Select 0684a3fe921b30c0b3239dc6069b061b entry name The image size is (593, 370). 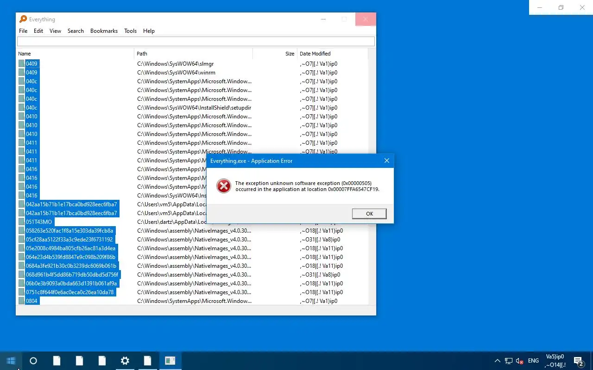click(x=71, y=266)
